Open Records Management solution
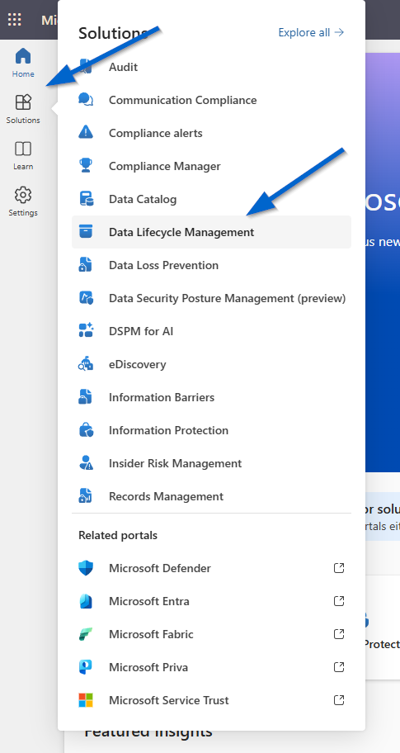Image resolution: width=400 pixels, height=753 pixels. coord(211,496)
